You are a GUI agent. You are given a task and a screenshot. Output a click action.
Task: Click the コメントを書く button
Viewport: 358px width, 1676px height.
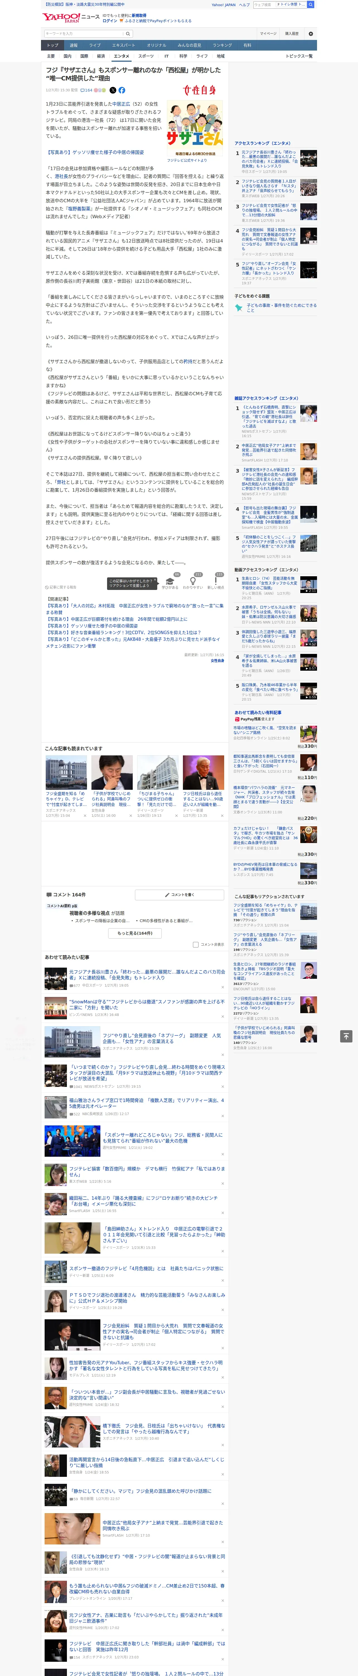(x=179, y=895)
